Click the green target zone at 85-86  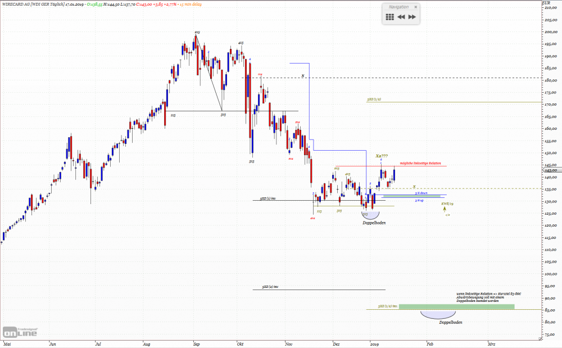click(456, 307)
